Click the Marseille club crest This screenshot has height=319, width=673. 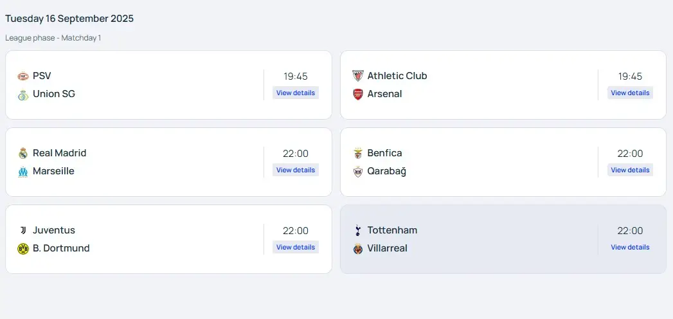pos(23,172)
